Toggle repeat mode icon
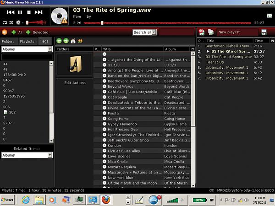Screen dimensions: 275x206 coord(5,22)
